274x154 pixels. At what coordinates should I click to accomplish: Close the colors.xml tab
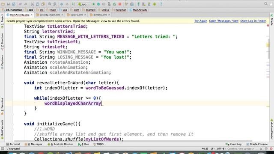(85, 15)
